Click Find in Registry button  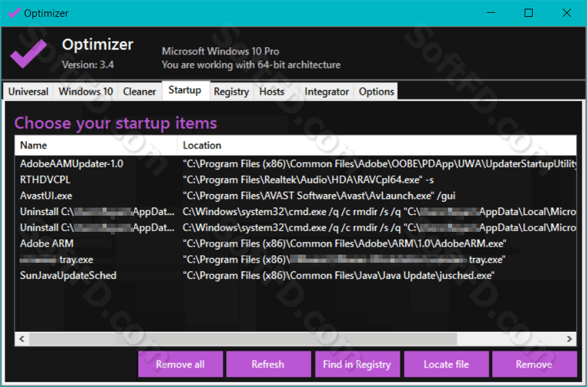[x=357, y=364]
